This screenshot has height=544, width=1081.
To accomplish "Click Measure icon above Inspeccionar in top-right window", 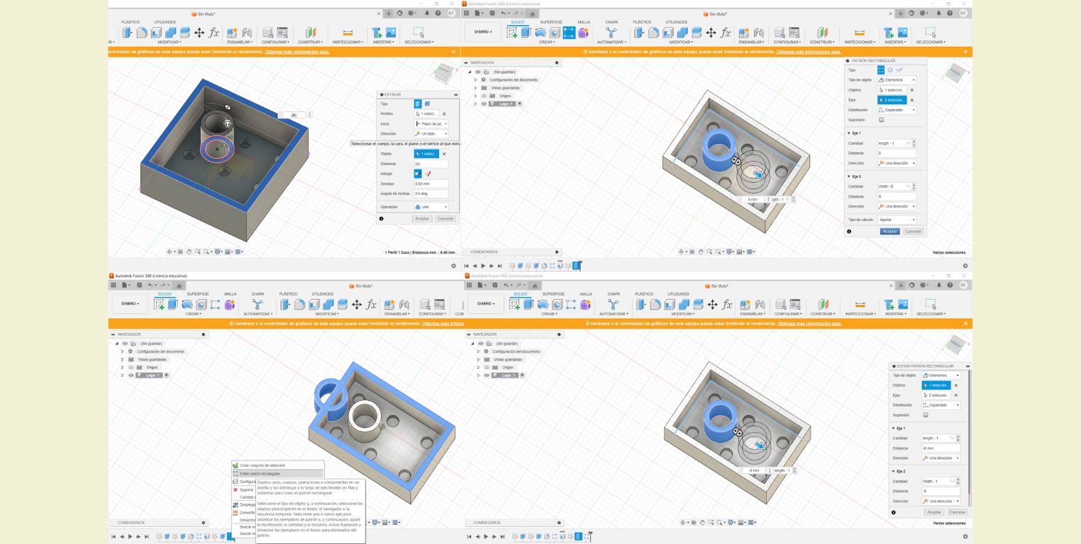I will 860,33.
